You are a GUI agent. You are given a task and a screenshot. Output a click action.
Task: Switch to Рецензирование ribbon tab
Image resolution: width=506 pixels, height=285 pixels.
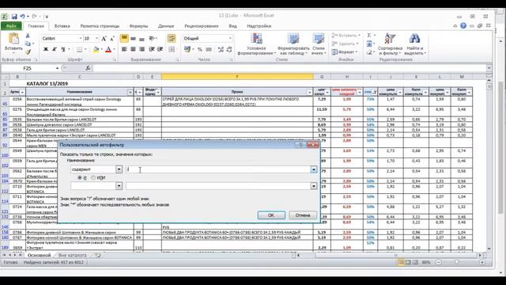pyautogui.click(x=202, y=26)
